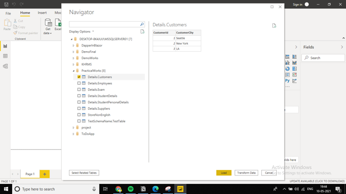
Task: Check the Details.StudentPersonalDetails checkbox
Action: (79, 102)
